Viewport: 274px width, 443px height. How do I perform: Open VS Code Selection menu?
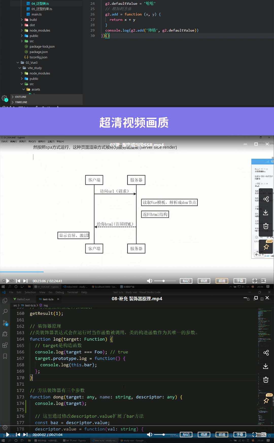coord(30,292)
